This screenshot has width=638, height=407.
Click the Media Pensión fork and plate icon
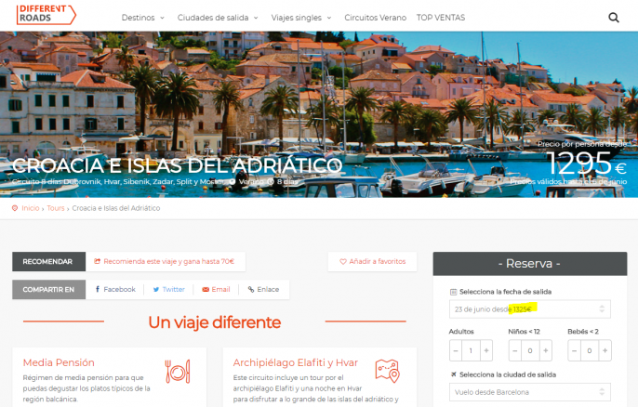178,371
